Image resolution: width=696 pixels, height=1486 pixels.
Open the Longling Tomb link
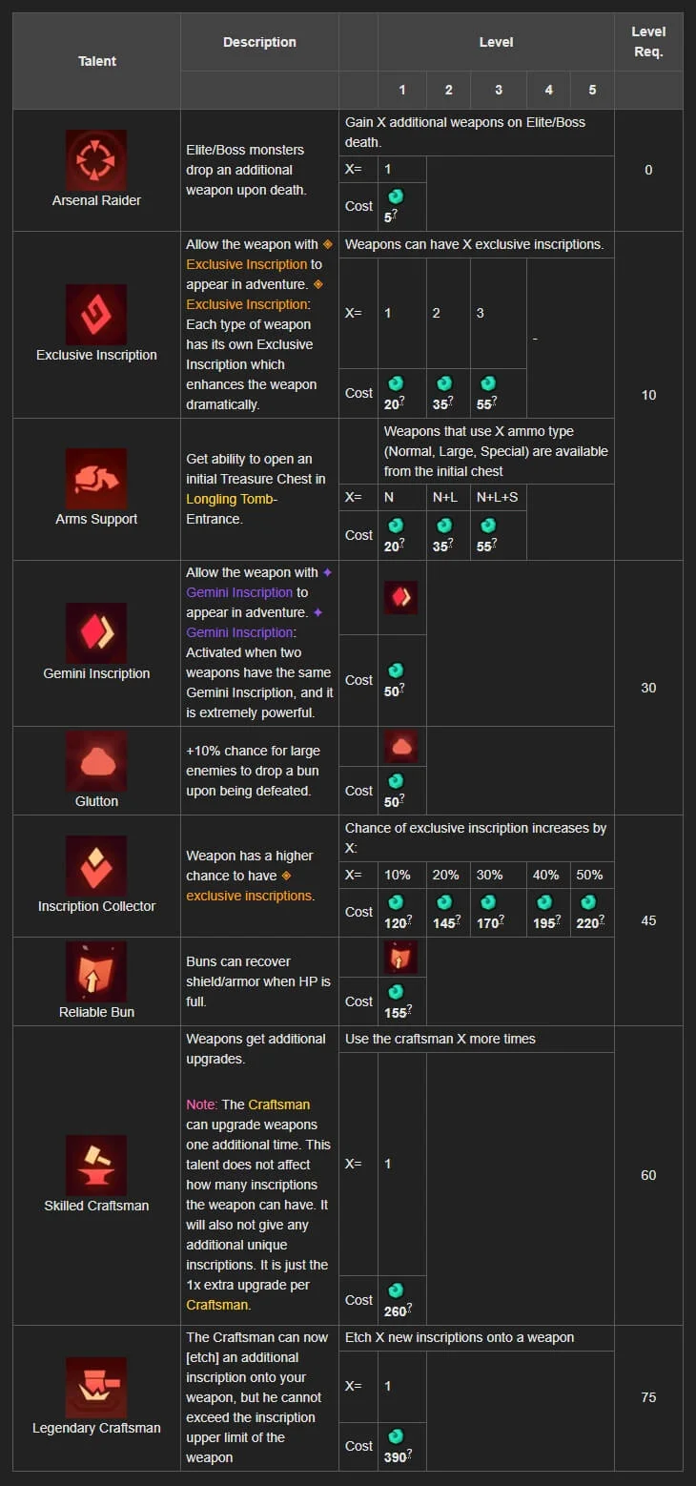point(231,499)
